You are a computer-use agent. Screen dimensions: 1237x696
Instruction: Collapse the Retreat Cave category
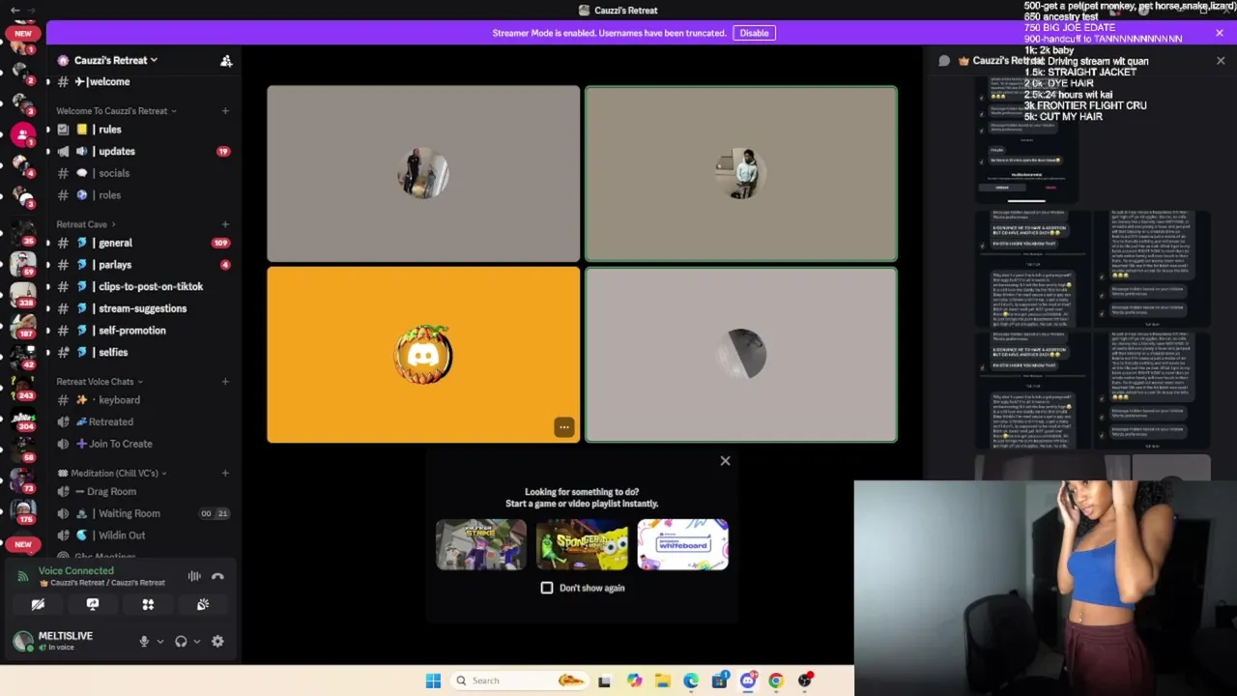click(x=85, y=224)
